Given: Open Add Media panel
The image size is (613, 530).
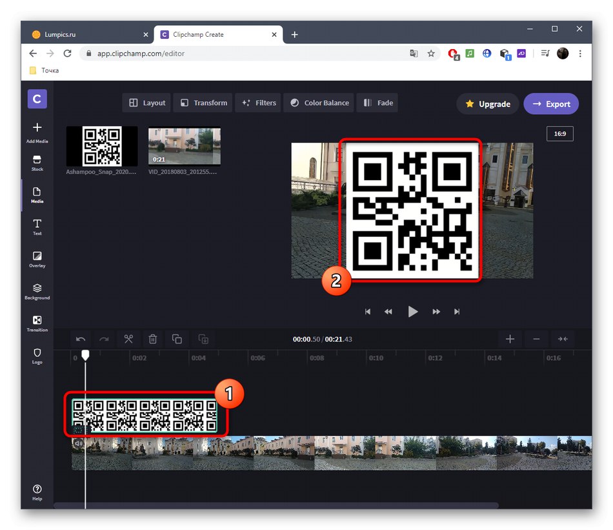Looking at the screenshot, I should (37, 132).
